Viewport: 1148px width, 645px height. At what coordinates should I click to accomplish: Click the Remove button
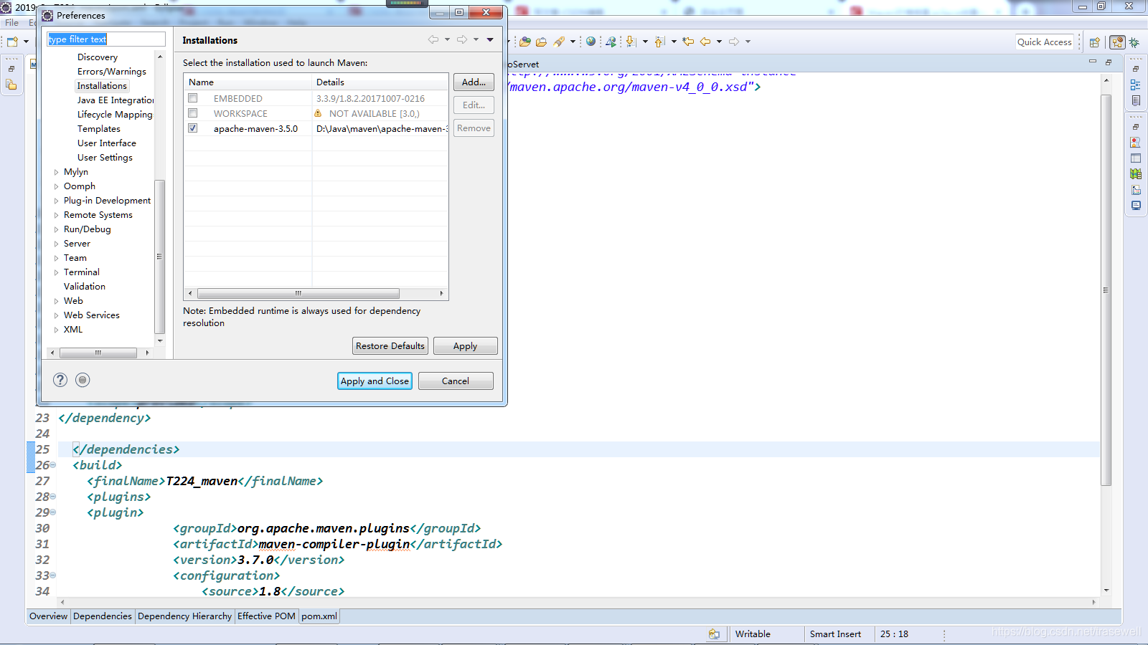tap(474, 128)
